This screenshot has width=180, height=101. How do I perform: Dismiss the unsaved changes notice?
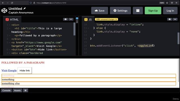point(116,19)
